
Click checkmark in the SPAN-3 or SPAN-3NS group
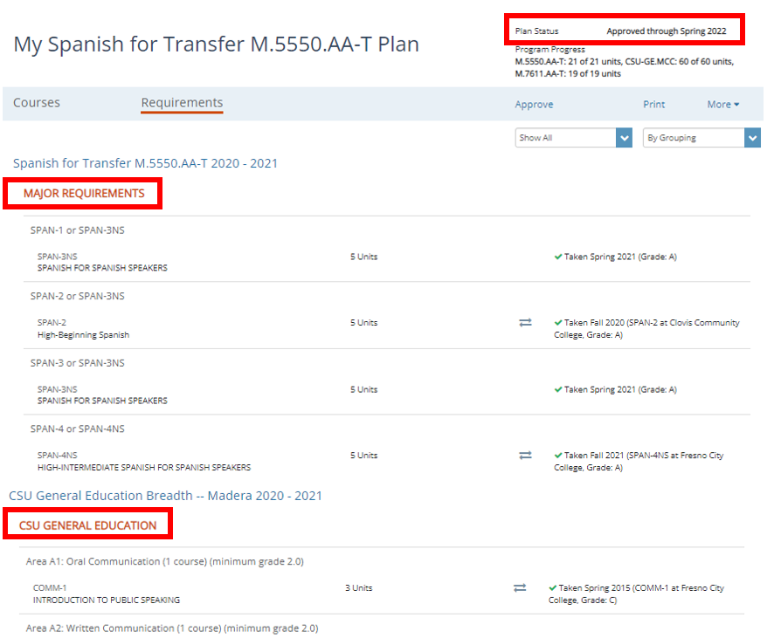point(558,390)
